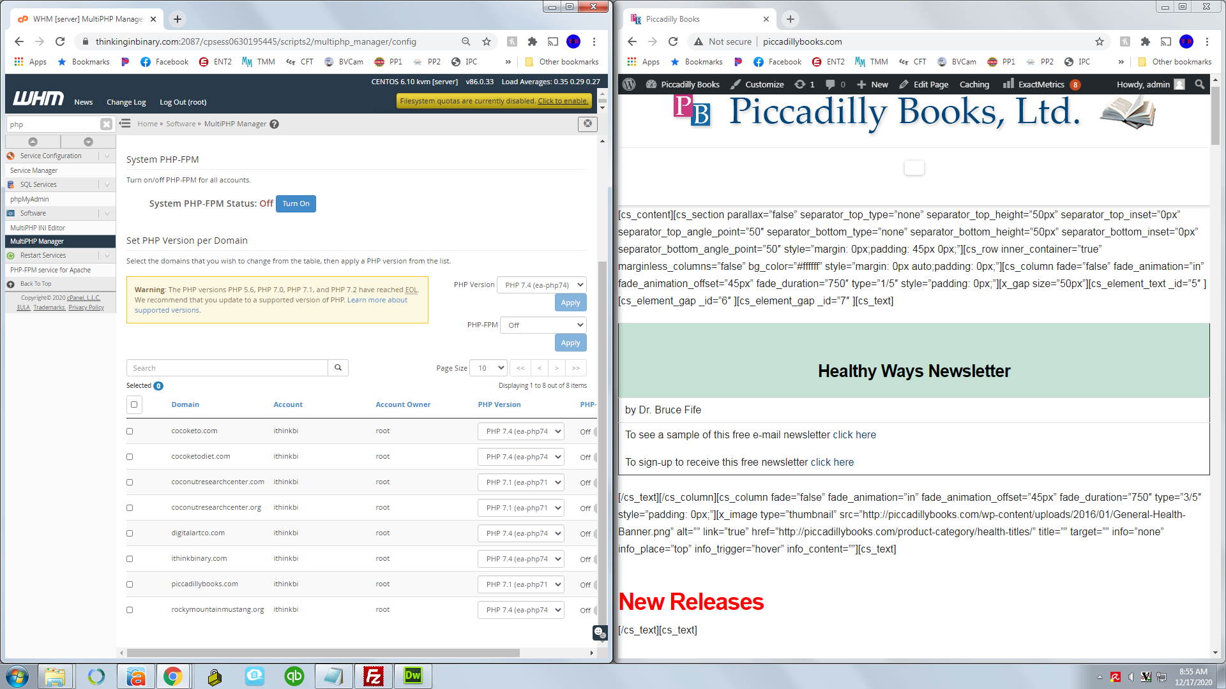This screenshot has height=689, width=1226.
Task: Tick the cocoketo.com row checkbox
Action: [x=130, y=431]
